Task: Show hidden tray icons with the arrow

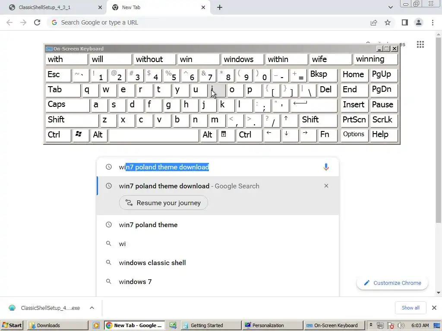Action: [371, 325]
